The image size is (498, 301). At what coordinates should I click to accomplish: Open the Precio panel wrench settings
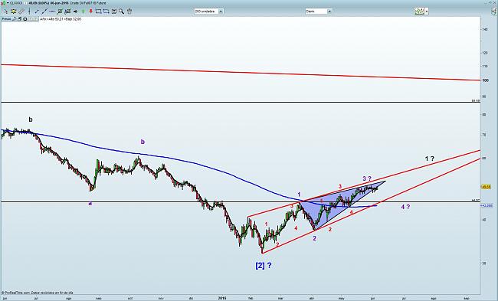(15, 19)
